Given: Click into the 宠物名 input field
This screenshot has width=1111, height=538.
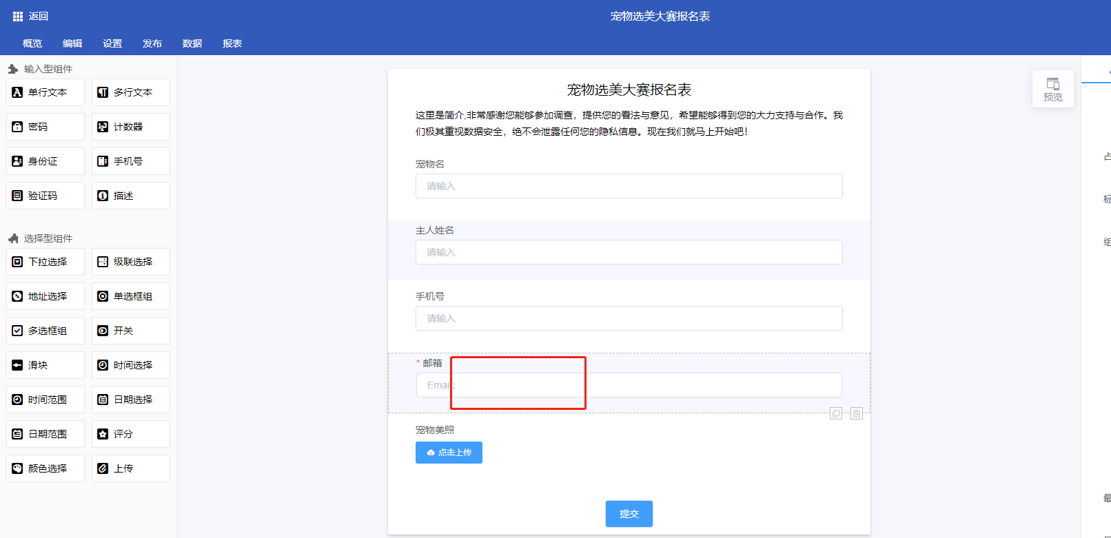Looking at the screenshot, I should click(629, 186).
